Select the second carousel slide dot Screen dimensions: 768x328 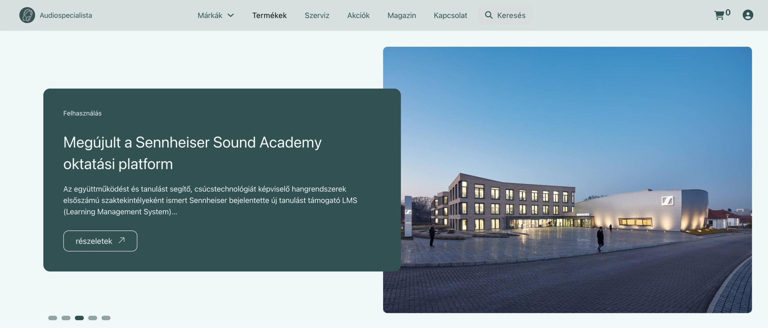tap(66, 318)
